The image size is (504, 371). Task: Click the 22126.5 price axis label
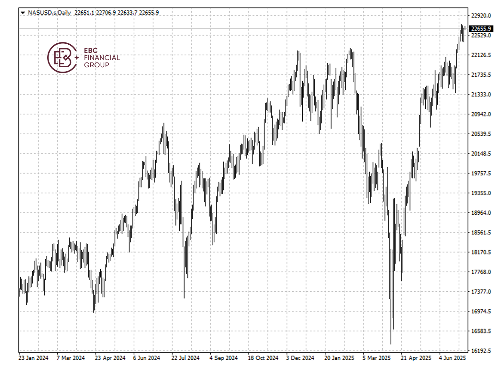tap(481, 55)
